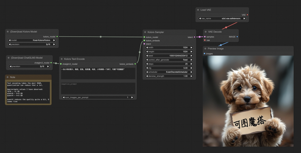This screenshot has height=153, width=301.
Task: Select next Kolors model with right arrow
Action: [x=54, y=40]
